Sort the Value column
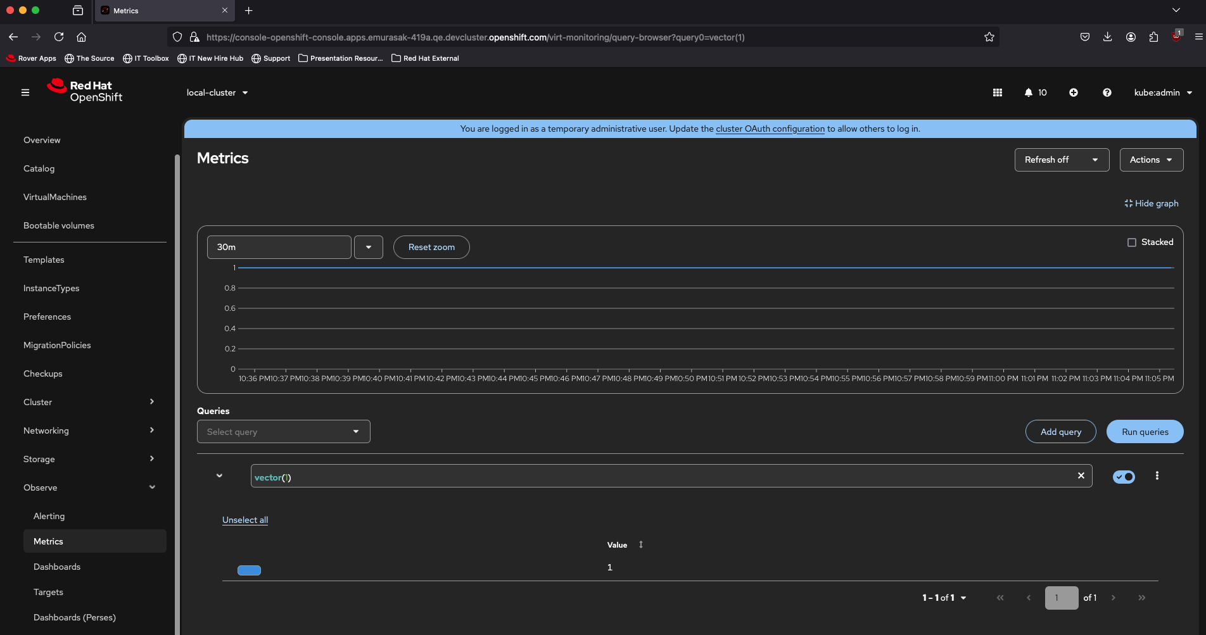 pos(640,544)
